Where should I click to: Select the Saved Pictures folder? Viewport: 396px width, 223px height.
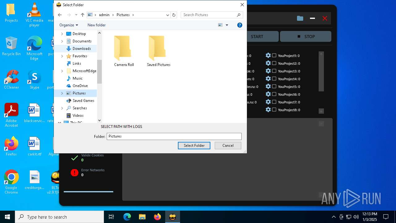pyautogui.click(x=159, y=51)
